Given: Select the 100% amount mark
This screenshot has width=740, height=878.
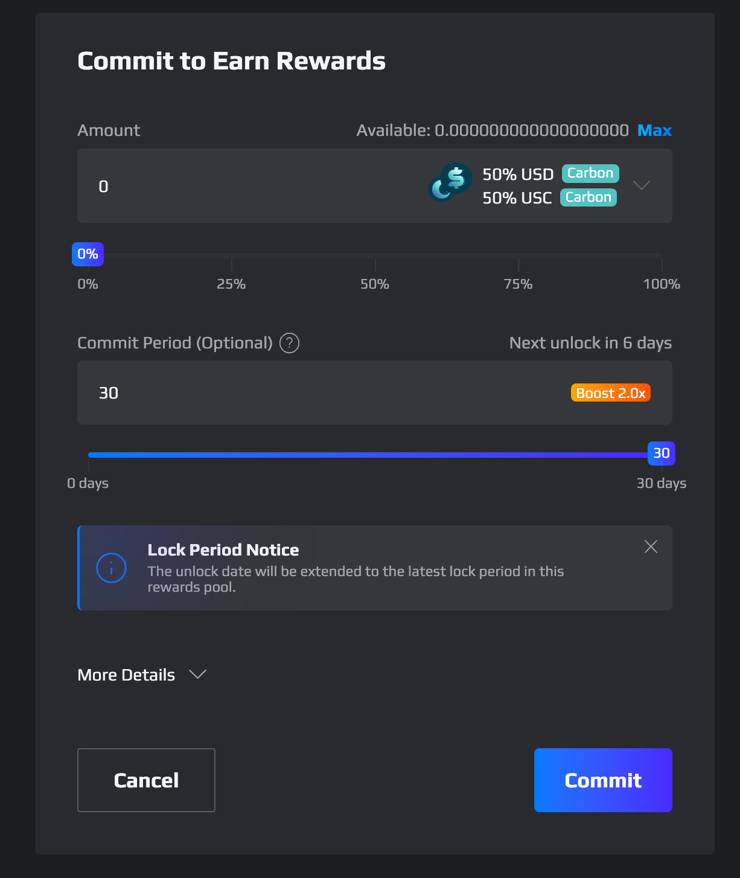Looking at the screenshot, I should (x=662, y=284).
